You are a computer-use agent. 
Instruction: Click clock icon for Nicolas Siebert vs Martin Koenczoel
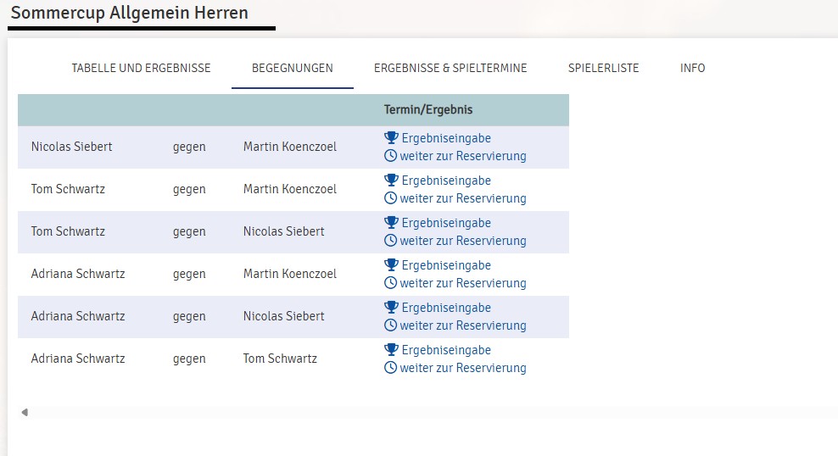click(x=391, y=156)
